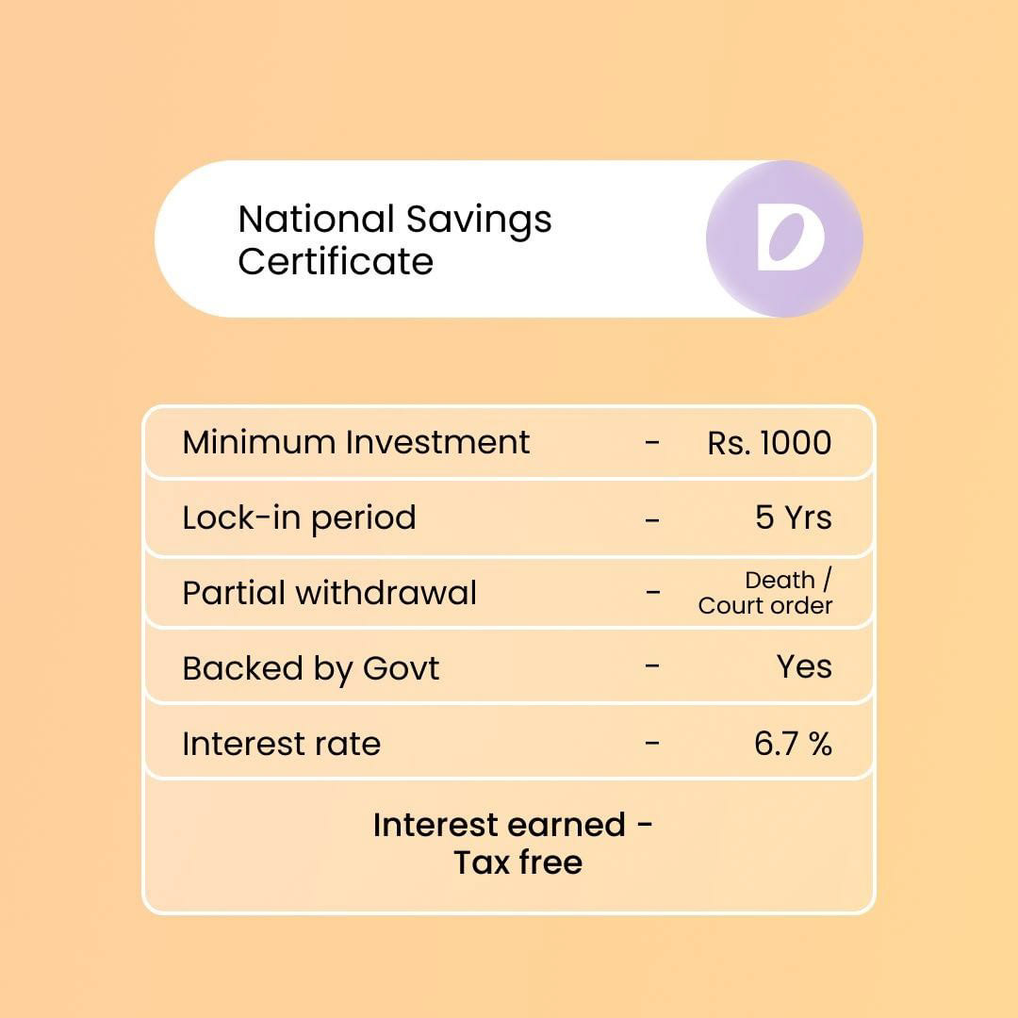This screenshot has height=1018, width=1018.
Task: Click the dash in Minimum Investment row
Action: [x=652, y=441]
